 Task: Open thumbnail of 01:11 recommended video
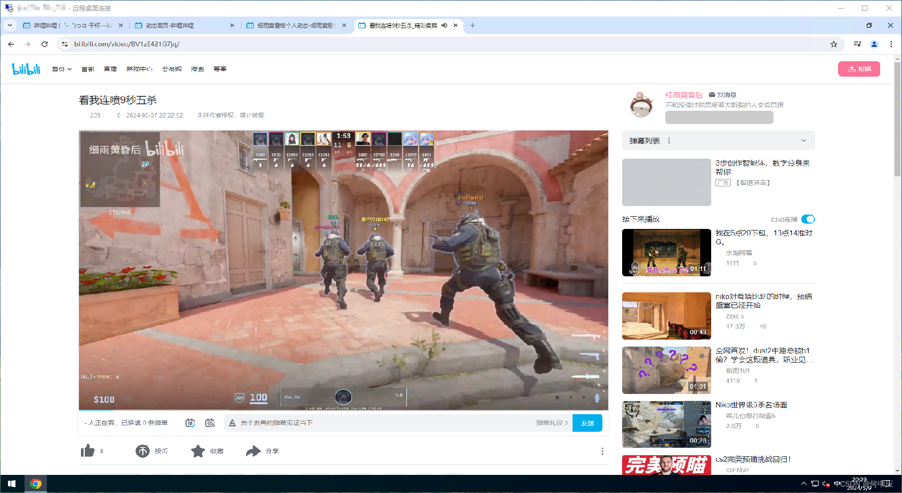coord(666,253)
